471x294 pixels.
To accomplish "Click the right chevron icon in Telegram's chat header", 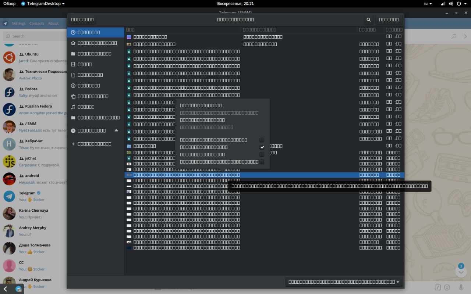I will click(465, 36).
